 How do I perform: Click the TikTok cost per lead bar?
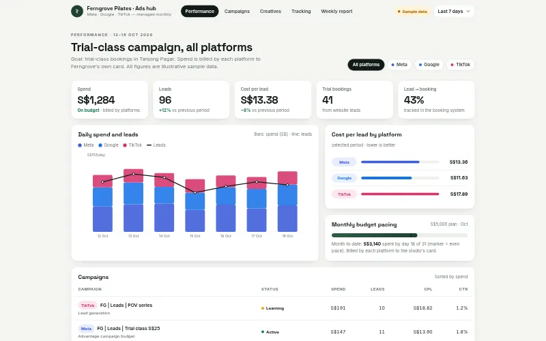click(x=400, y=194)
